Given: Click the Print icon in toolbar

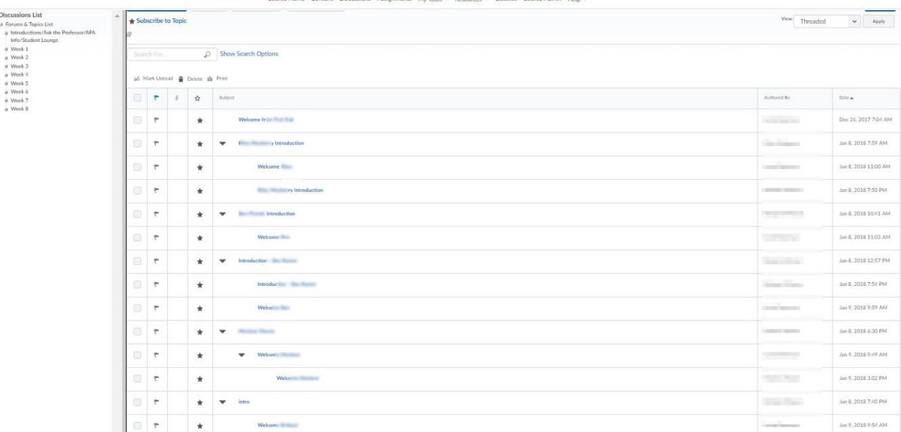Looking at the screenshot, I should click(x=210, y=78).
